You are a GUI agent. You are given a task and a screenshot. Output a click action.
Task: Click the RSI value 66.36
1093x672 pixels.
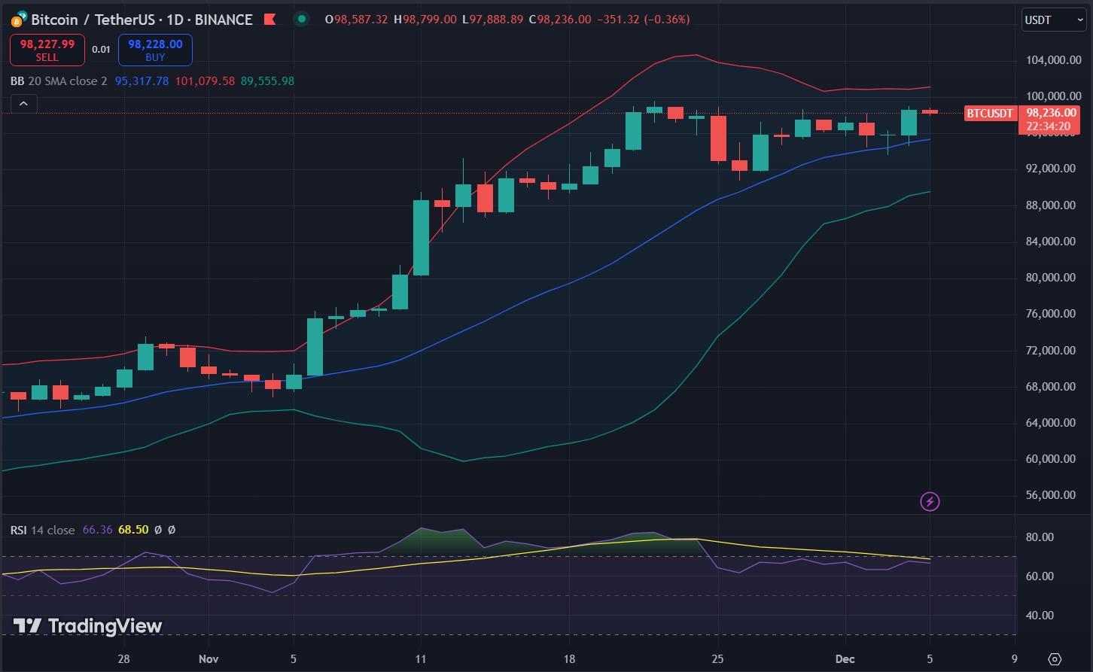pyautogui.click(x=97, y=530)
